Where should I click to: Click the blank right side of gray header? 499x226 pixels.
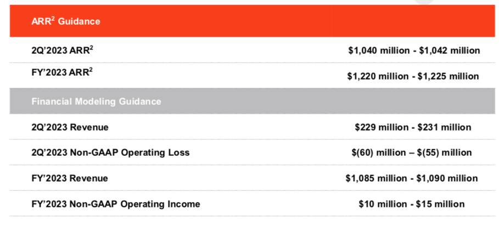[x=412, y=101]
